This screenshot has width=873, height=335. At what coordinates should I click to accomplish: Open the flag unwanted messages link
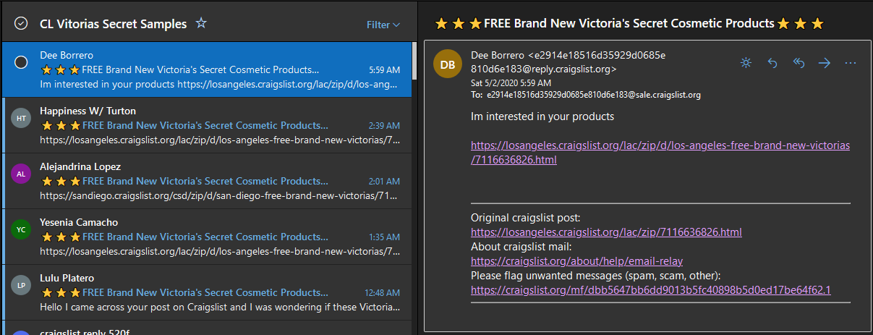650,290
